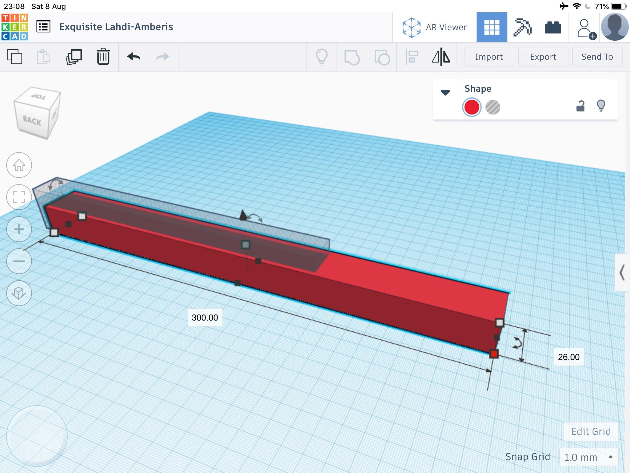630x473 pixels.
Task: Expand the shapes side panel chevron
Action: [622, 273]
